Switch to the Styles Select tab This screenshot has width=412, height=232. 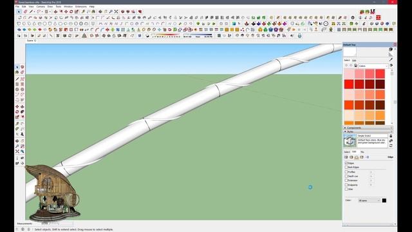coord(347,152)
